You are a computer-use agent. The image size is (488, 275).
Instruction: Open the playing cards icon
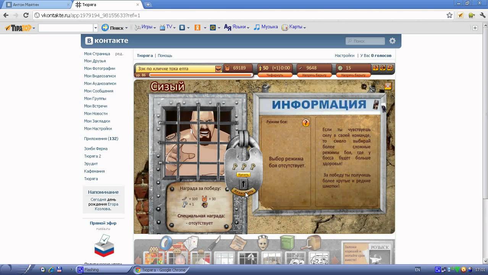(190, 243)
